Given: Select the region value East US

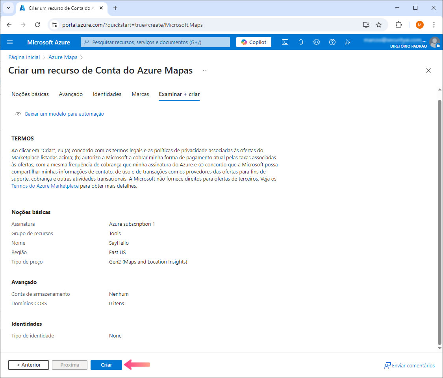Looking at the screenshot, I should (117, 253).
